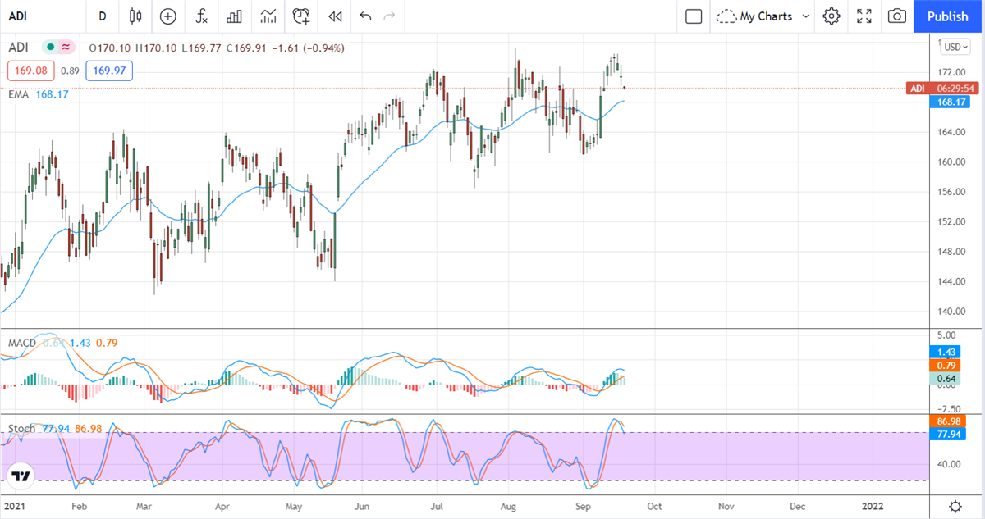Select the EMA indicator legend label

[x=19, y=94]
